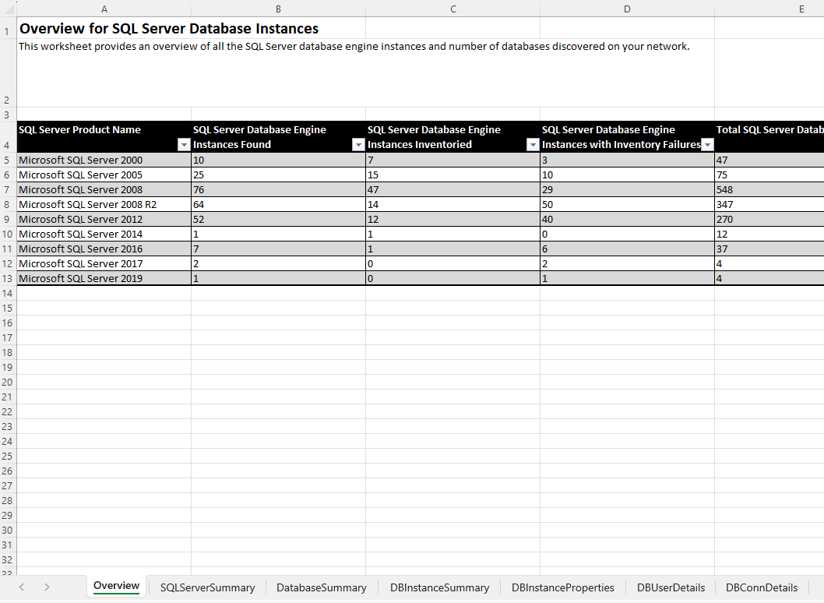The width and height of the screenshot is (824, 603).
Task: Select the 'Microsoft SQL Server 2008' cell
Action: (104, 189)
